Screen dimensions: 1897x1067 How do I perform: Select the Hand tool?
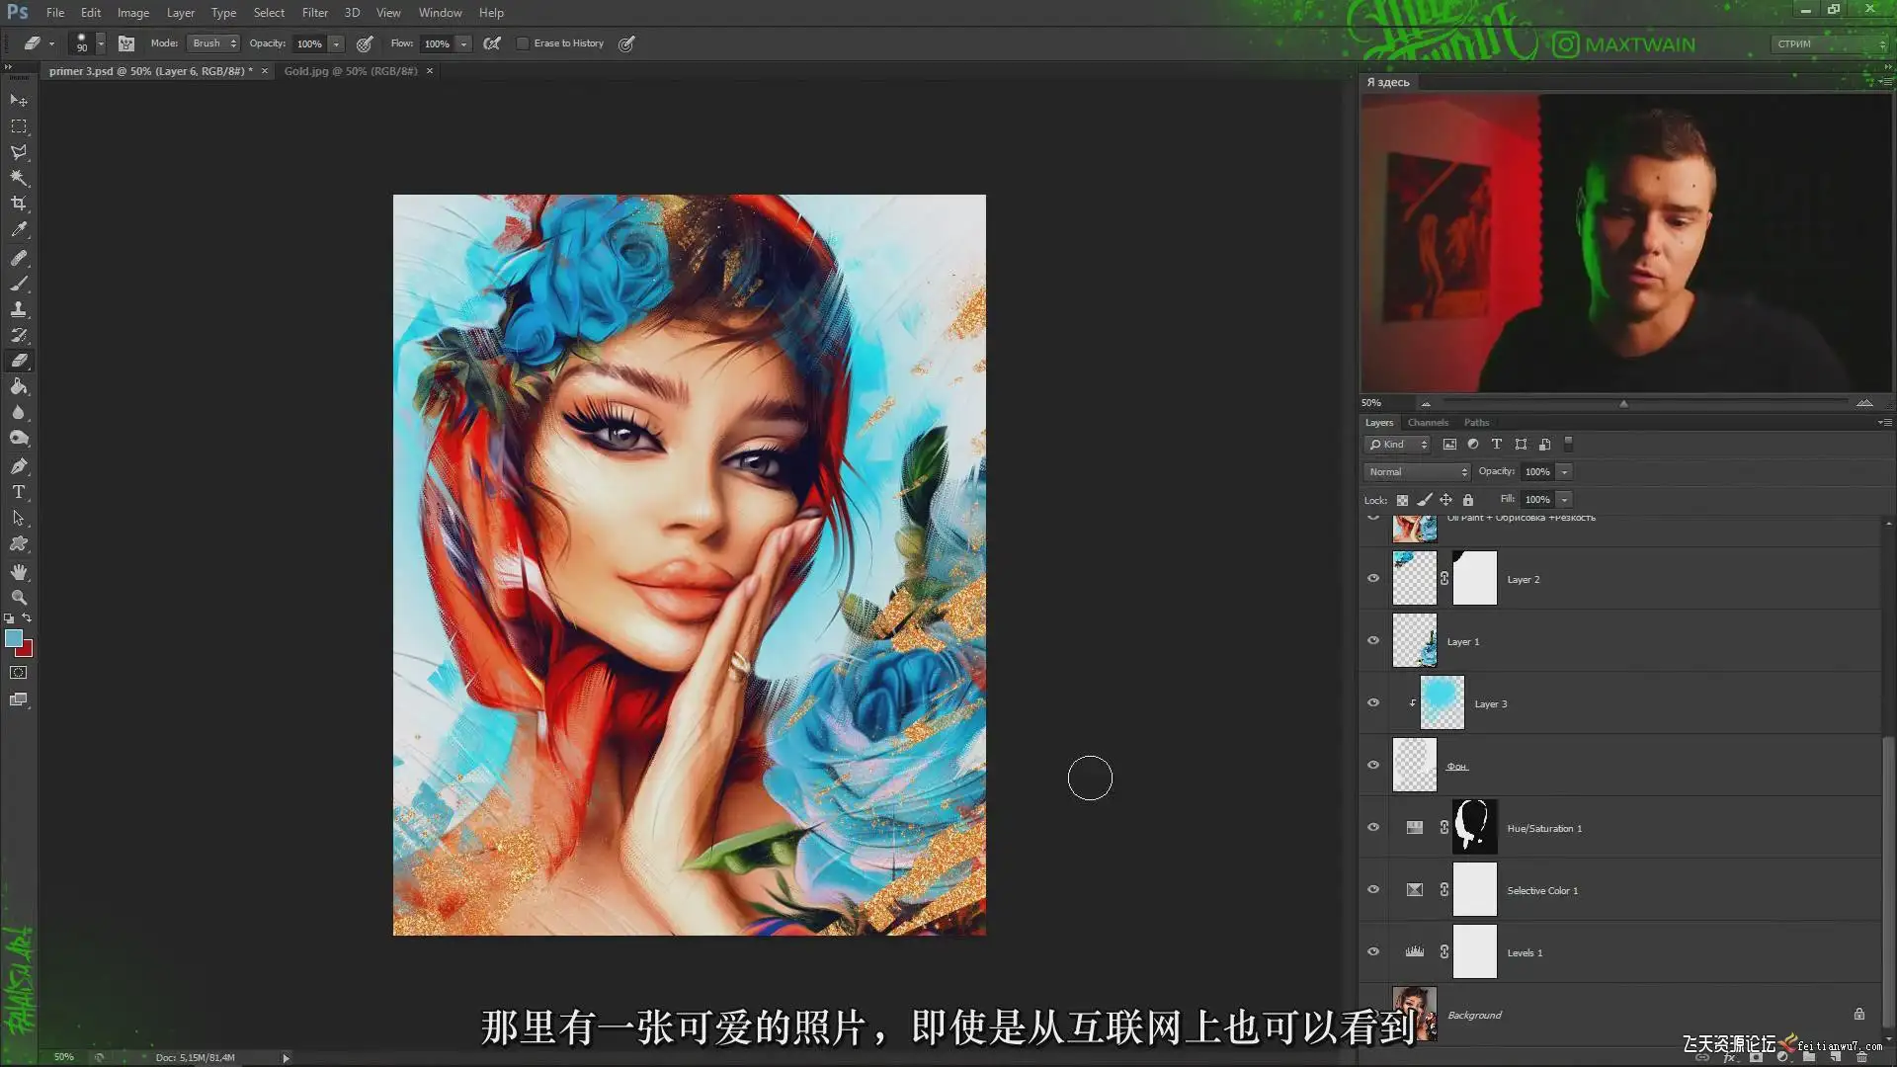click(x=19, y=572)
